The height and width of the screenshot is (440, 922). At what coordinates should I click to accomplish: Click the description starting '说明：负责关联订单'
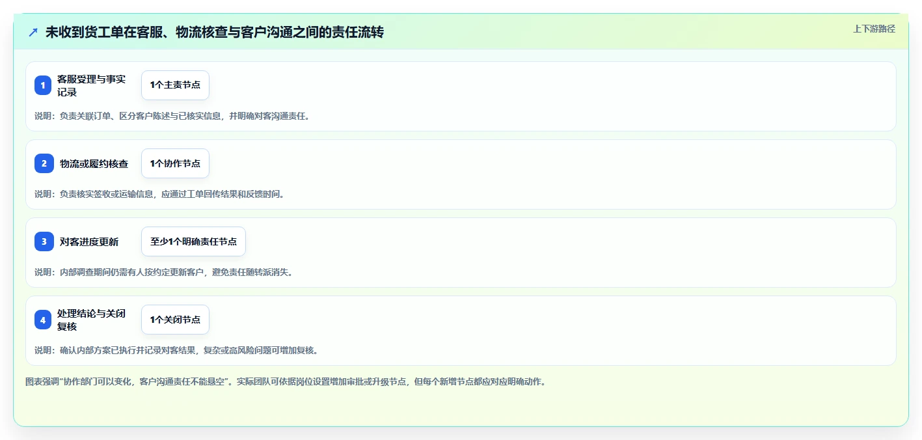pyautogui.click(x=172, y=117)
